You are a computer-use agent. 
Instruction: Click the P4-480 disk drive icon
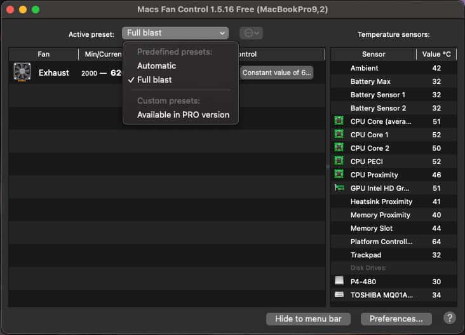pyautogui.click(x=339, y=280)
